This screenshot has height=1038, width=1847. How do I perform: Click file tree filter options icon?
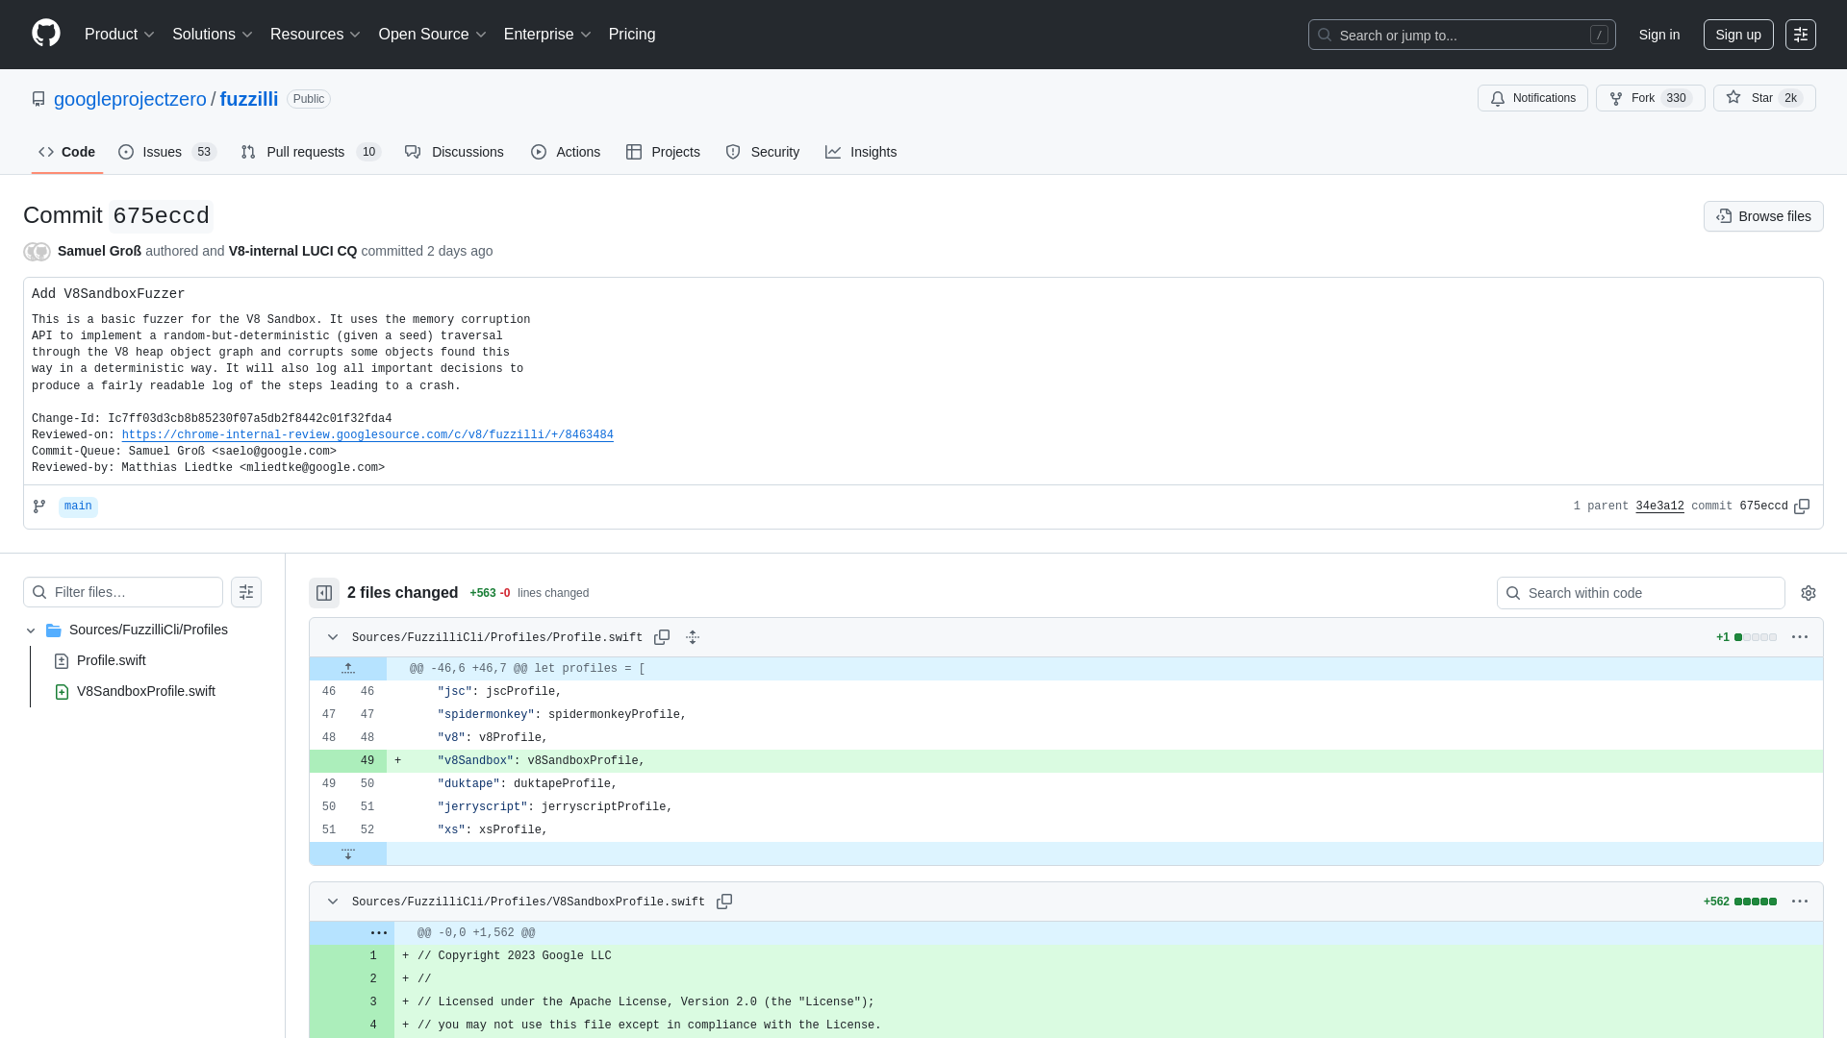click(246, 592)
